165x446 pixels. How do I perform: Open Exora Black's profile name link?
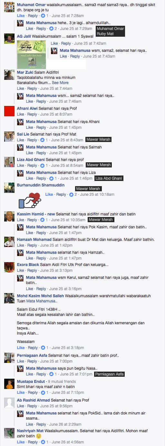(x=28, y=265)
